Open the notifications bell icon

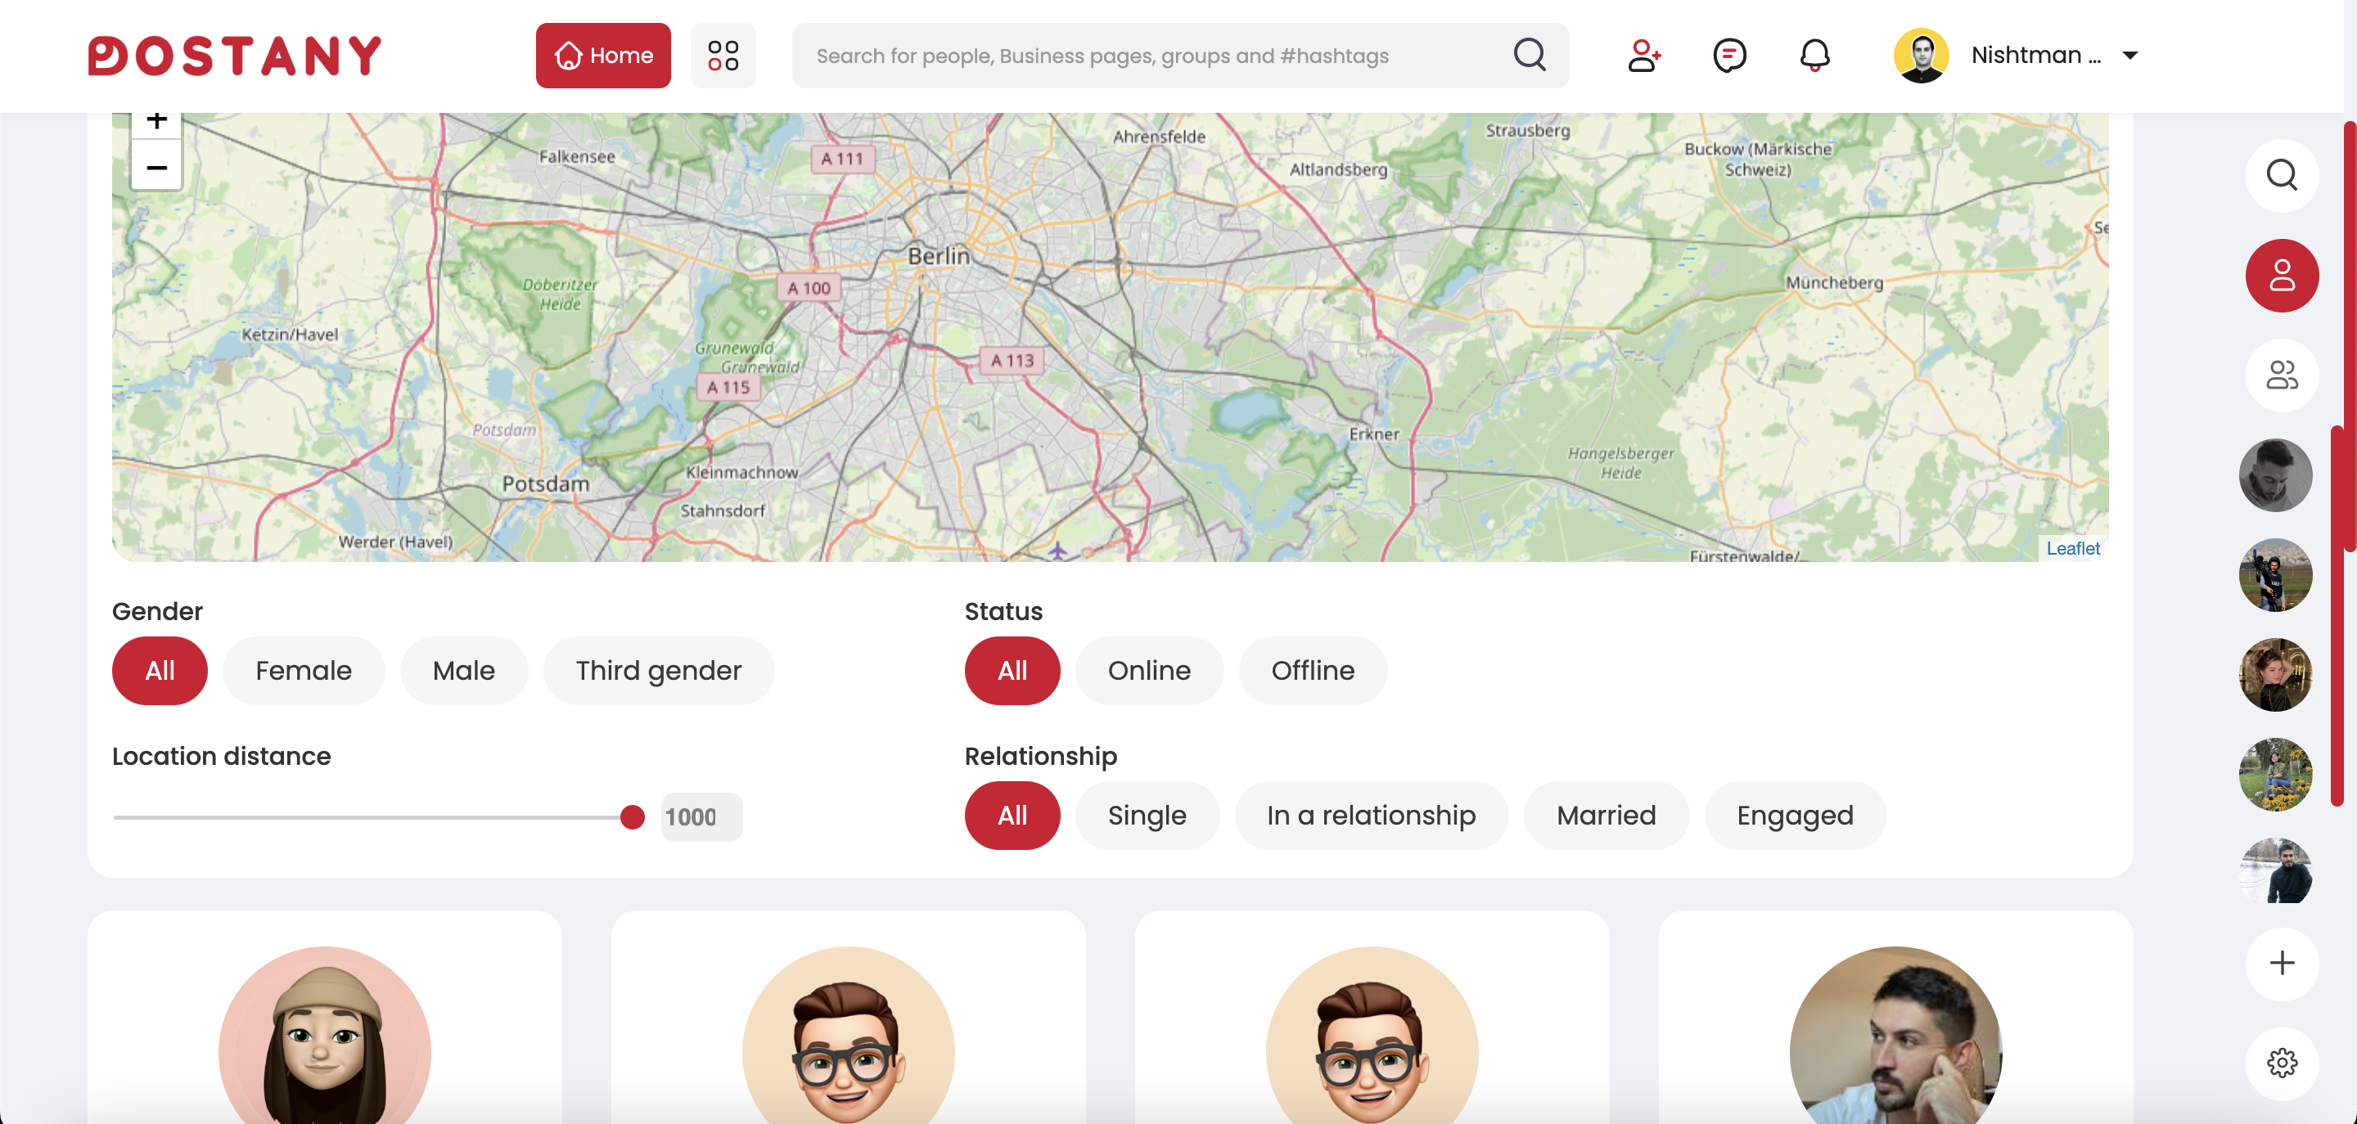coord(1814,56)
